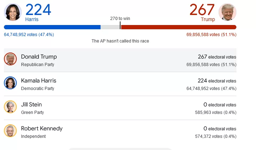Click the gray uncalled segment of the bar
Screen dimensions: 256x150
110,27
